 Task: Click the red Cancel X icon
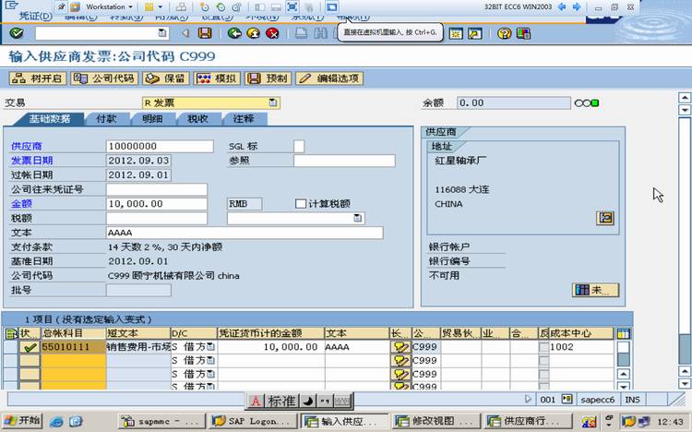pyautogui.click(x=273, y=33)
